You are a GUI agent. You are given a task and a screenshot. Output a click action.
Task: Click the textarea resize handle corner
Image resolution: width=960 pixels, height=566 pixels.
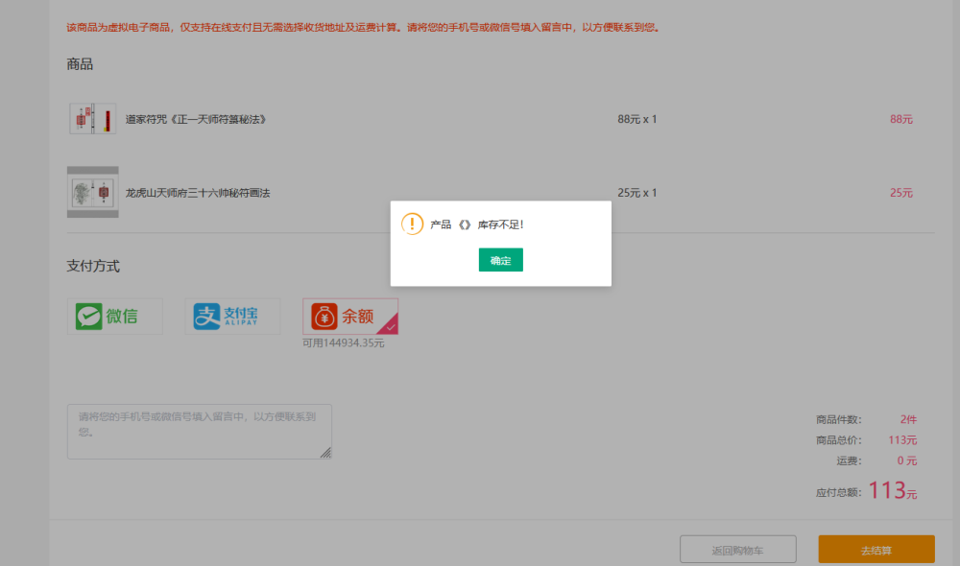(x=325, y=453)
